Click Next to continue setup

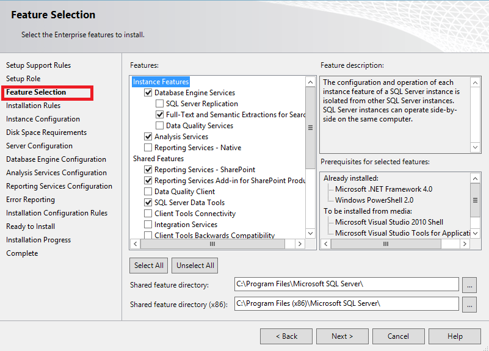click(x=342, y=336)
